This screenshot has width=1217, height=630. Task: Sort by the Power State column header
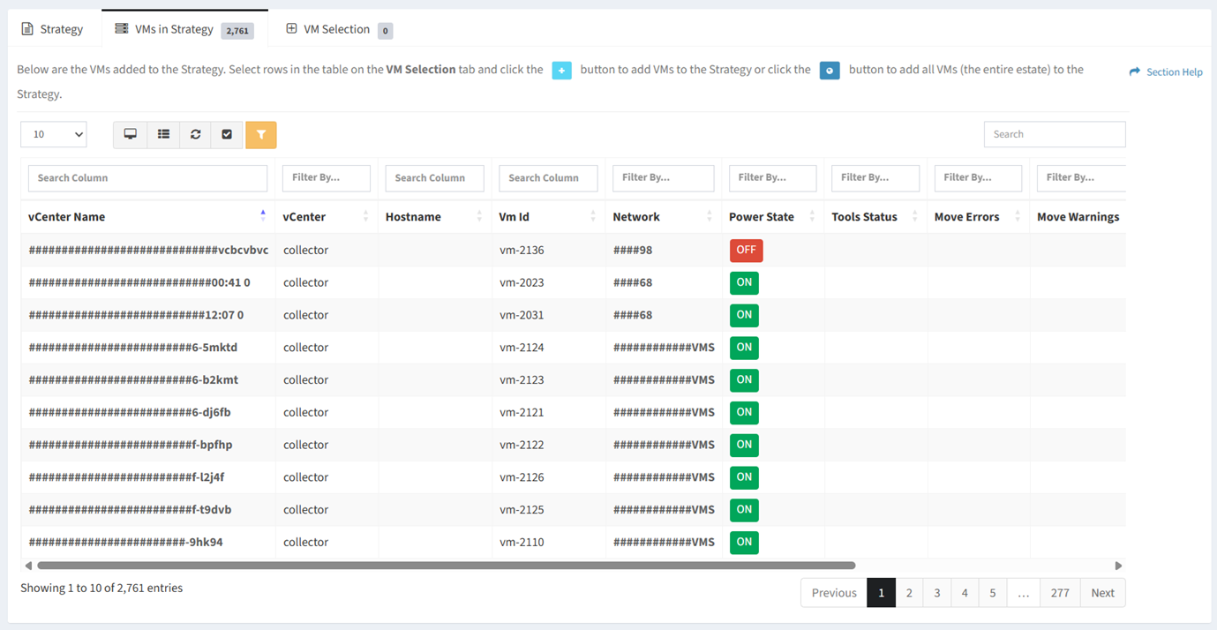[x=773, y=216]
